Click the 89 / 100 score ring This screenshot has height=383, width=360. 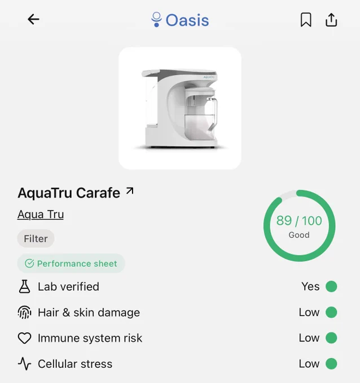tap(299, 225)
